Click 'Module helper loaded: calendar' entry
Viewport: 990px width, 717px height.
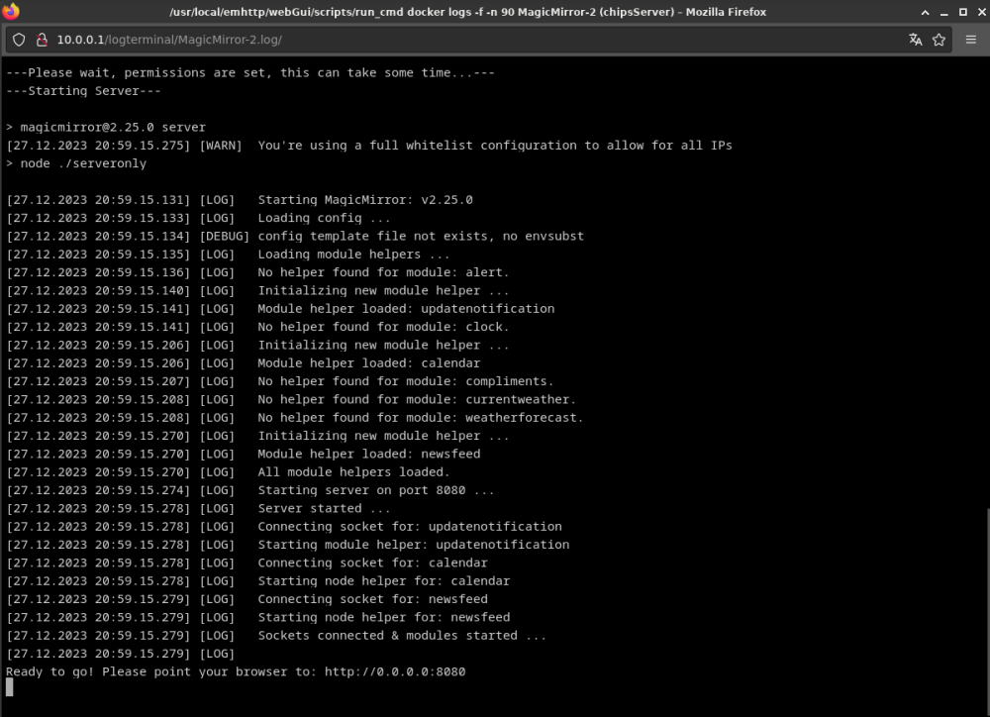[368, 363]
